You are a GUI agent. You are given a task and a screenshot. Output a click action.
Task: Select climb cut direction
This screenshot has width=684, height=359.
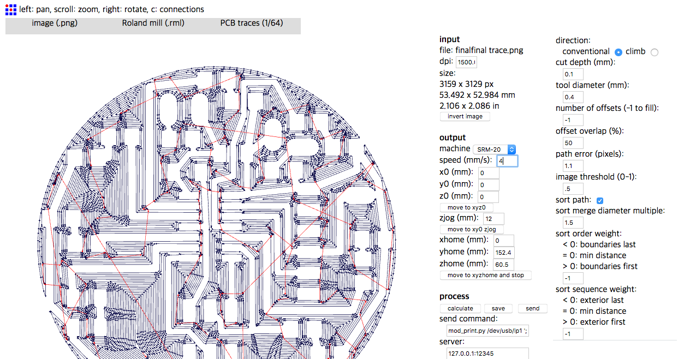[655, 52]
